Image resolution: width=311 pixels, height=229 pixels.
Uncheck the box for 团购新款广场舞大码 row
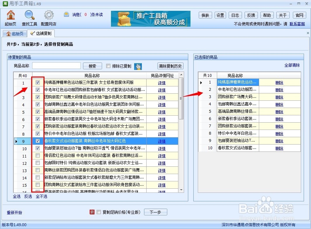38,97
